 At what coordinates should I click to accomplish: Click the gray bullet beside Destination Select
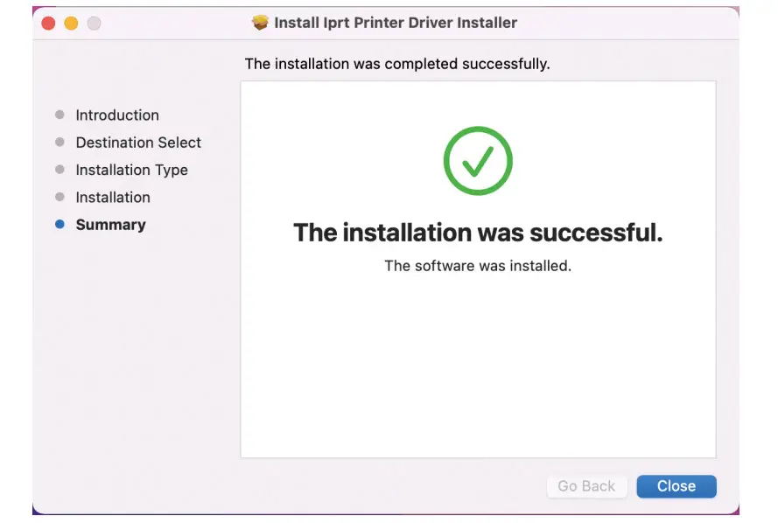pyautogui.click(x=60, y=142)
